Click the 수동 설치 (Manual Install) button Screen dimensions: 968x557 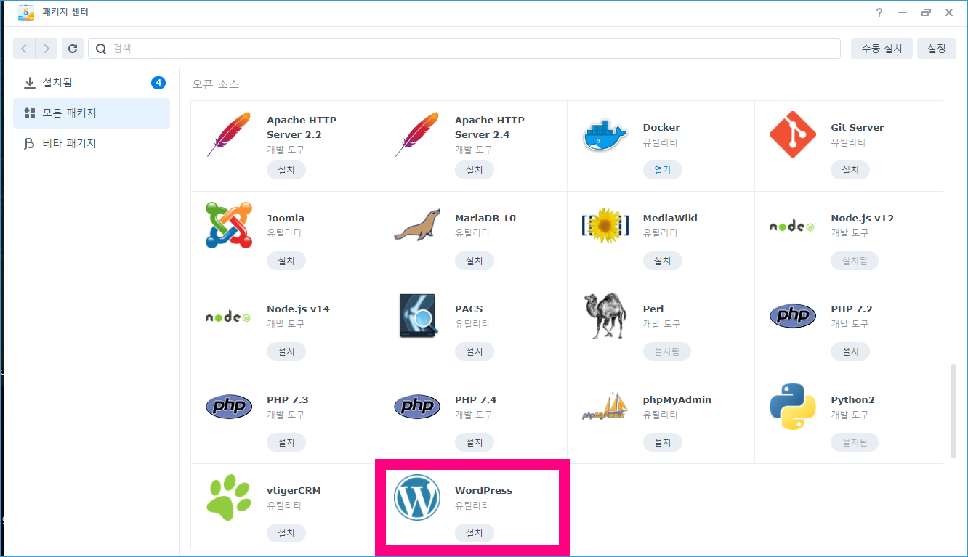882,49
